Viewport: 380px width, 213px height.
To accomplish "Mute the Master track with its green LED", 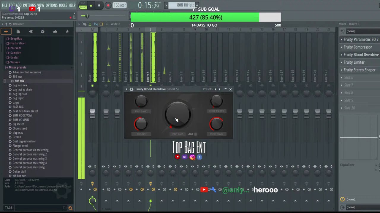I will pos(92,86).
